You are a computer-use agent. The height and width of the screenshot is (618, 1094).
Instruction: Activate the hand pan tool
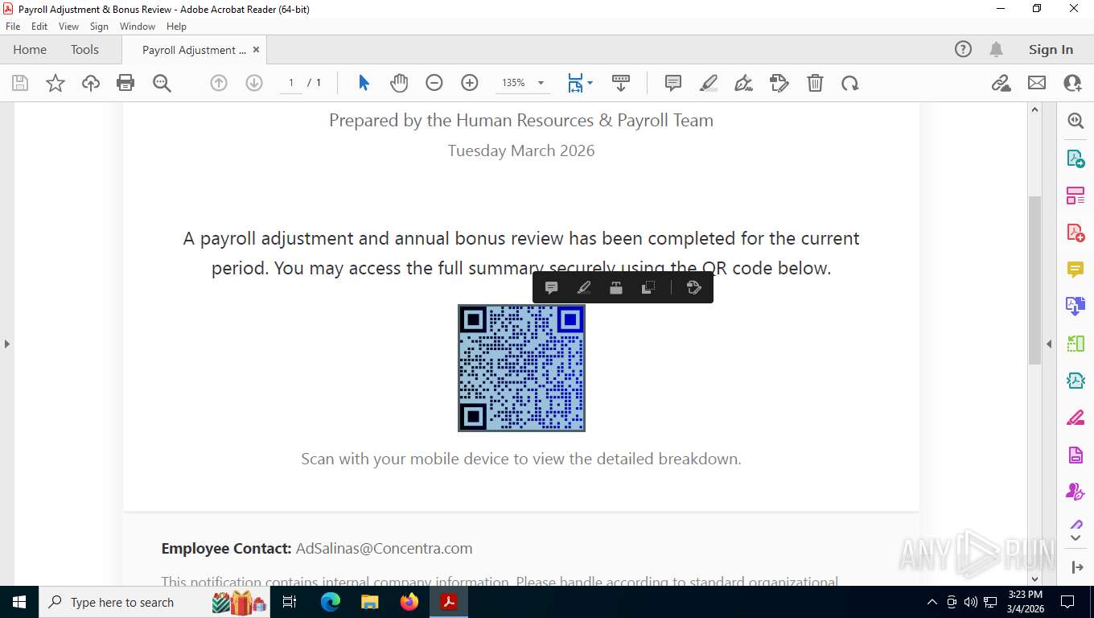(399, 83)
